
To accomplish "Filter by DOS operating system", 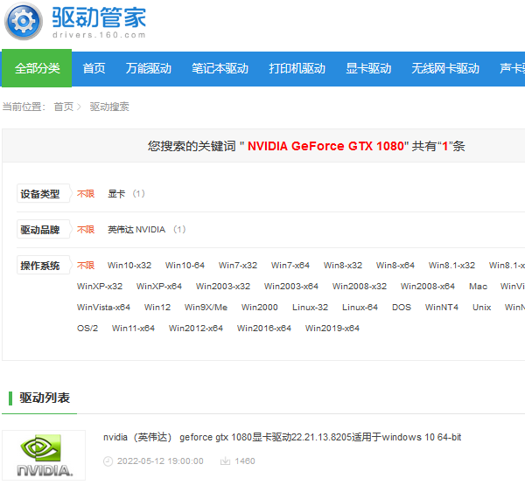I will (x=402, y=308).
